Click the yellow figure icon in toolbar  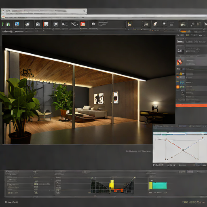[129, 24]
